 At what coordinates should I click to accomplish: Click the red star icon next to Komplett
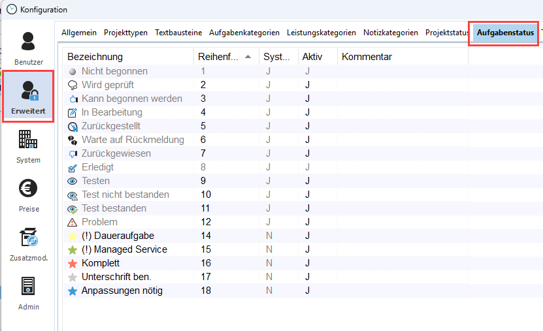coord(73,263)
